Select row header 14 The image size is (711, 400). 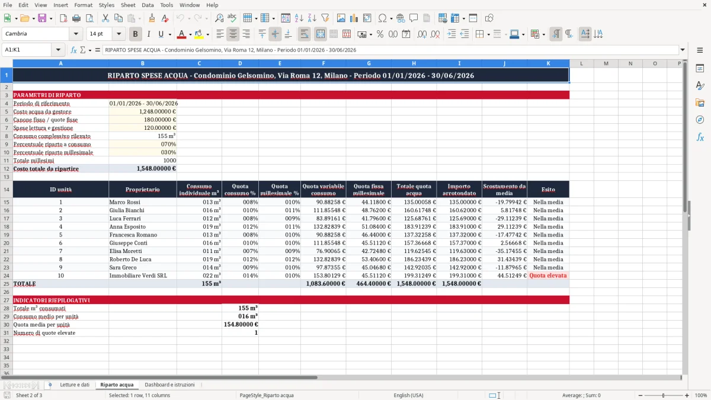(x=6, y=190)
